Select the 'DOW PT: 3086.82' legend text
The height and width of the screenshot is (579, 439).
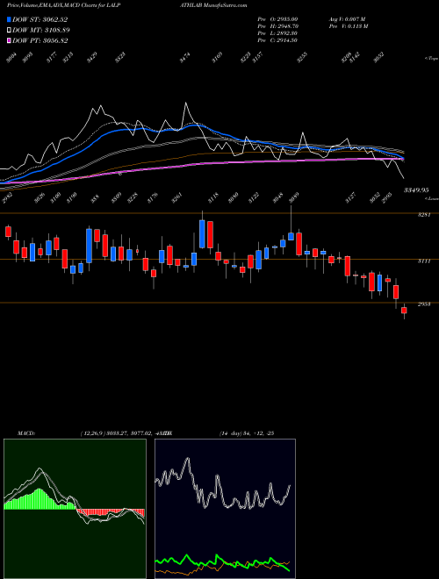40,40
